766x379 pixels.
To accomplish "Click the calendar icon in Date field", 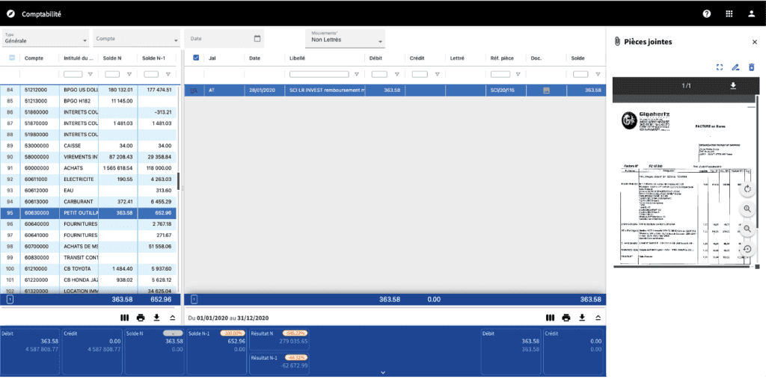I will [x=257, y=38].
